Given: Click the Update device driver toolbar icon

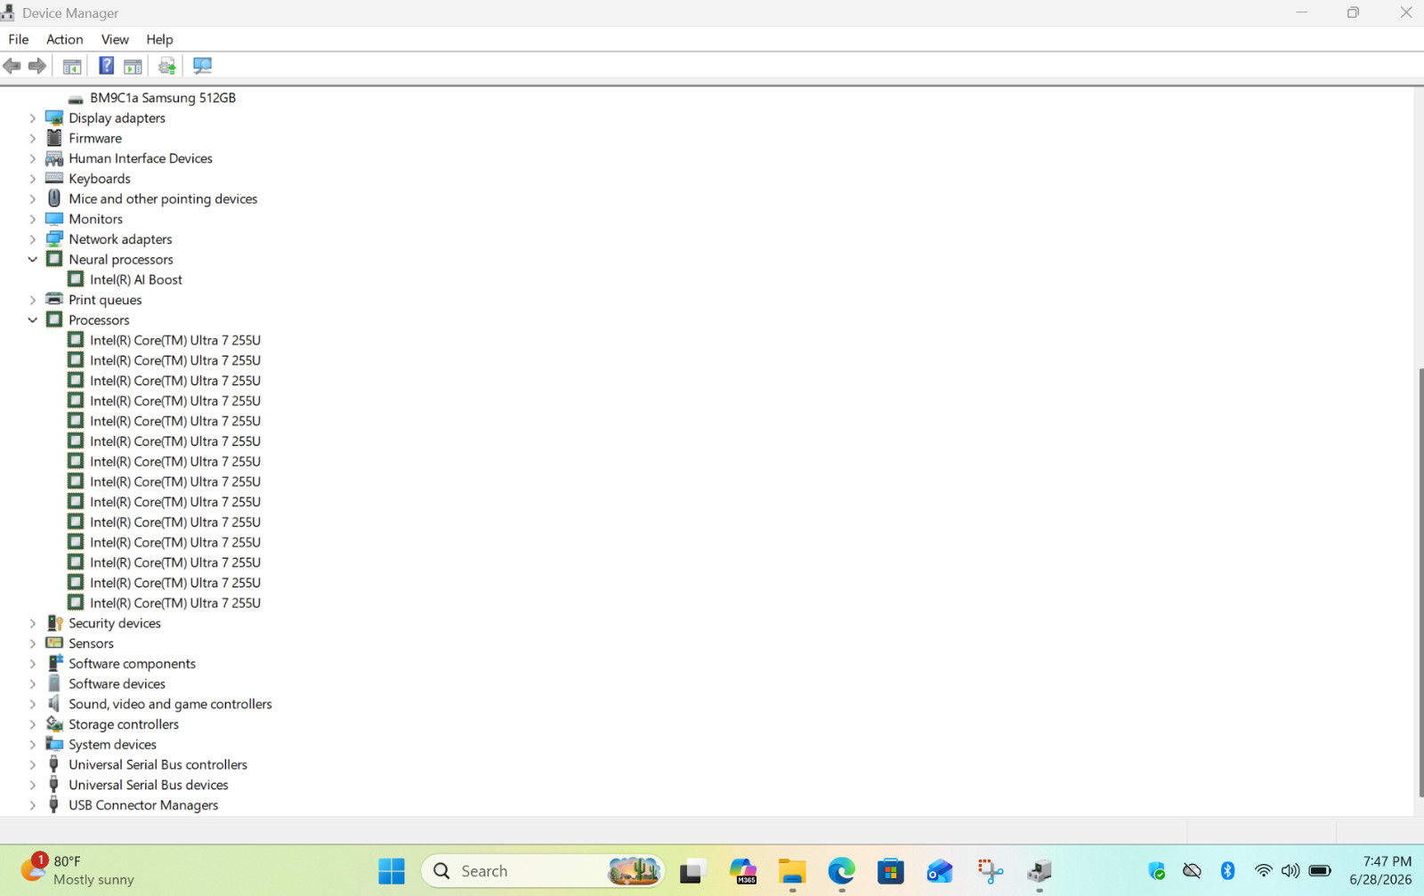Looking at the screenshot, I should click(x=167, y=66).
